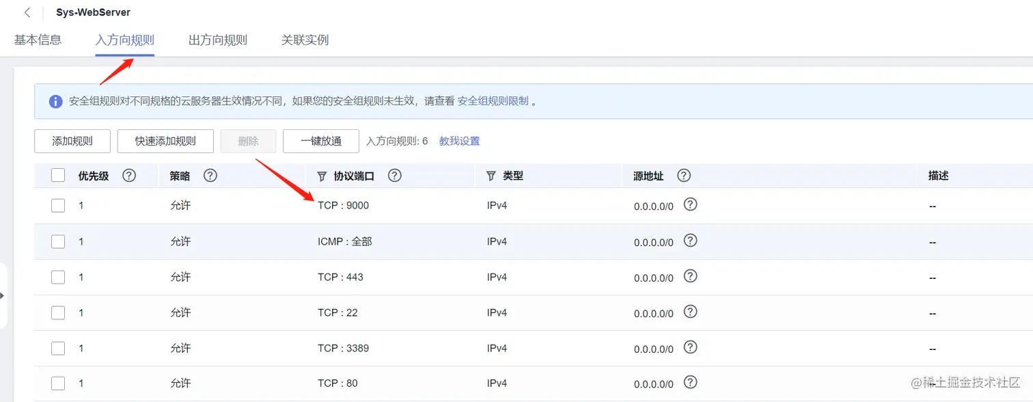Click the help icon in TCP : 3389 row
Screen dimensions: 1033x402
point(691,347)
